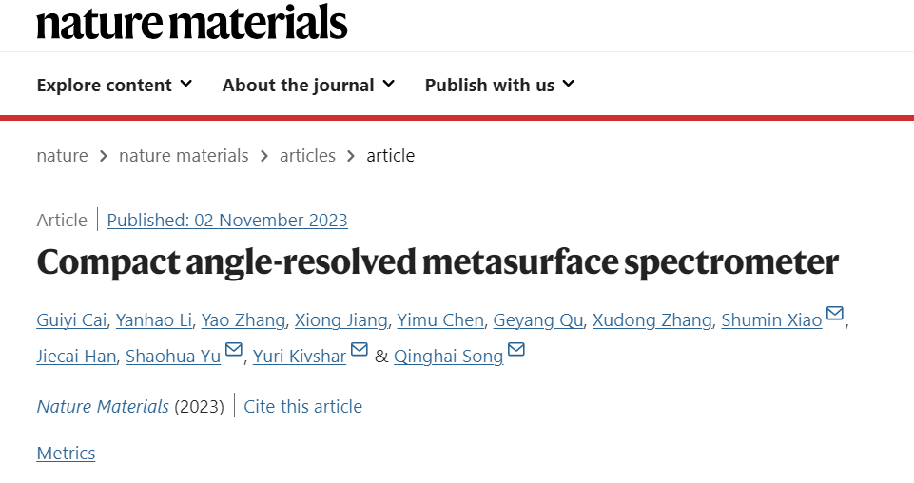Open the nature materials breadcrumb link
The width and height of the screenshot is (914, 483).
tap(184, 156)
